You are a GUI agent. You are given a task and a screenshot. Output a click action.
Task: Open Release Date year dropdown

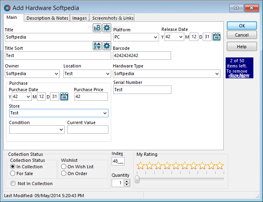click(x=181, y=37)
